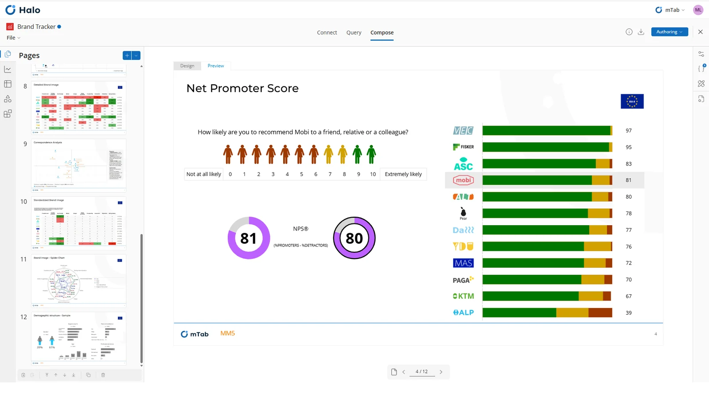Switch to the Connect tab
Image resolution: width=709 pixels, height=399 pixels.
tap(327, 32)
